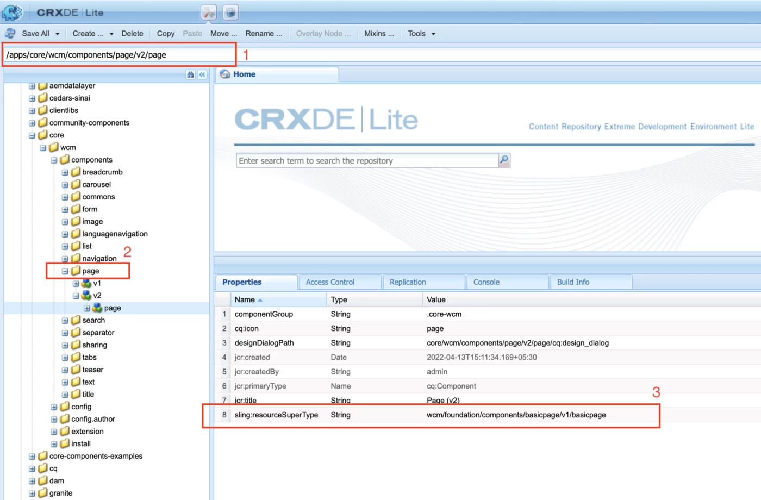Click the teaser folder icon

(x=76, y=370)
